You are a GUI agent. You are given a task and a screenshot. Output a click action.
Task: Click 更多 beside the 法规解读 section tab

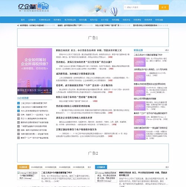[x=167, y=167]
